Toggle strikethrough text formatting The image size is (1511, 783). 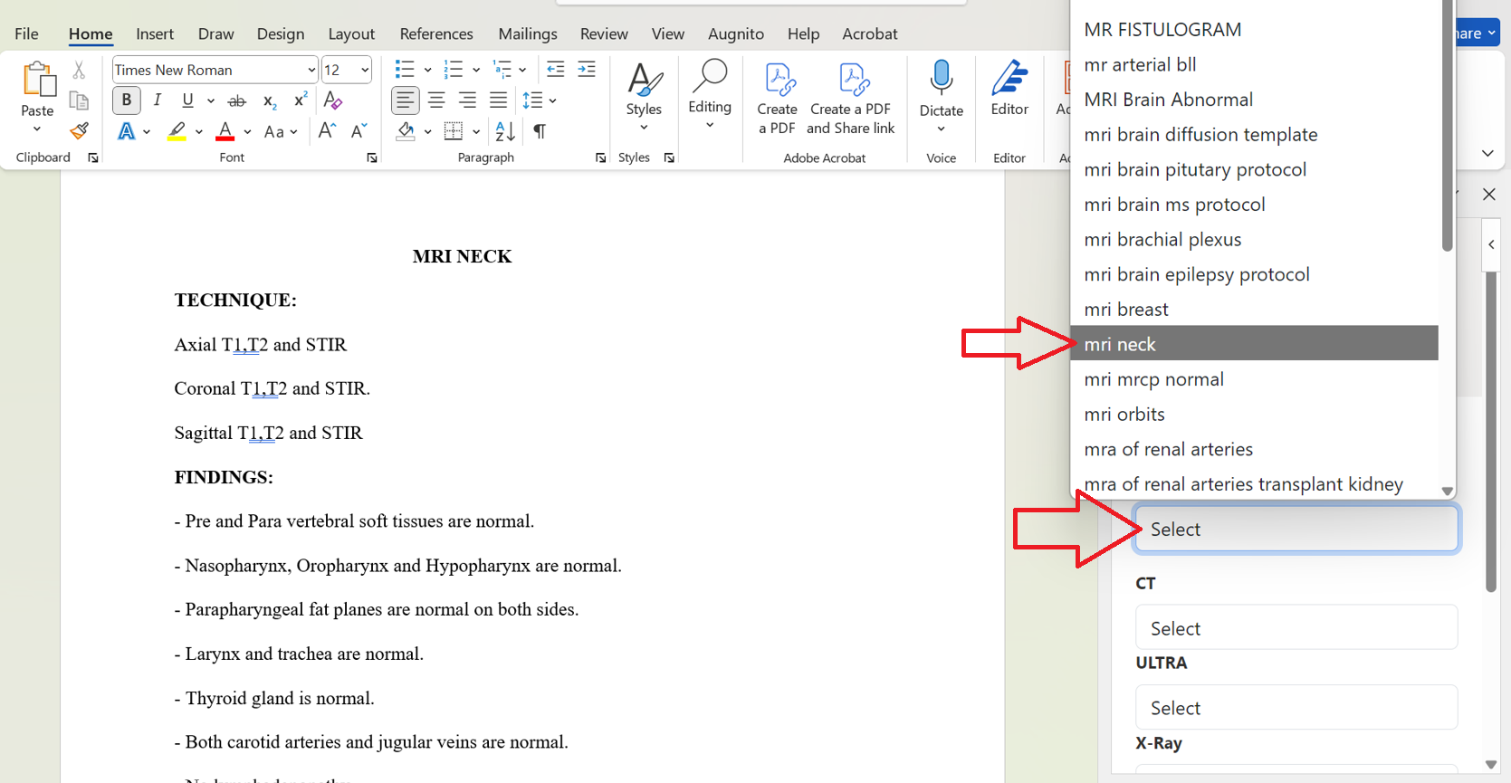coord(237,100)
